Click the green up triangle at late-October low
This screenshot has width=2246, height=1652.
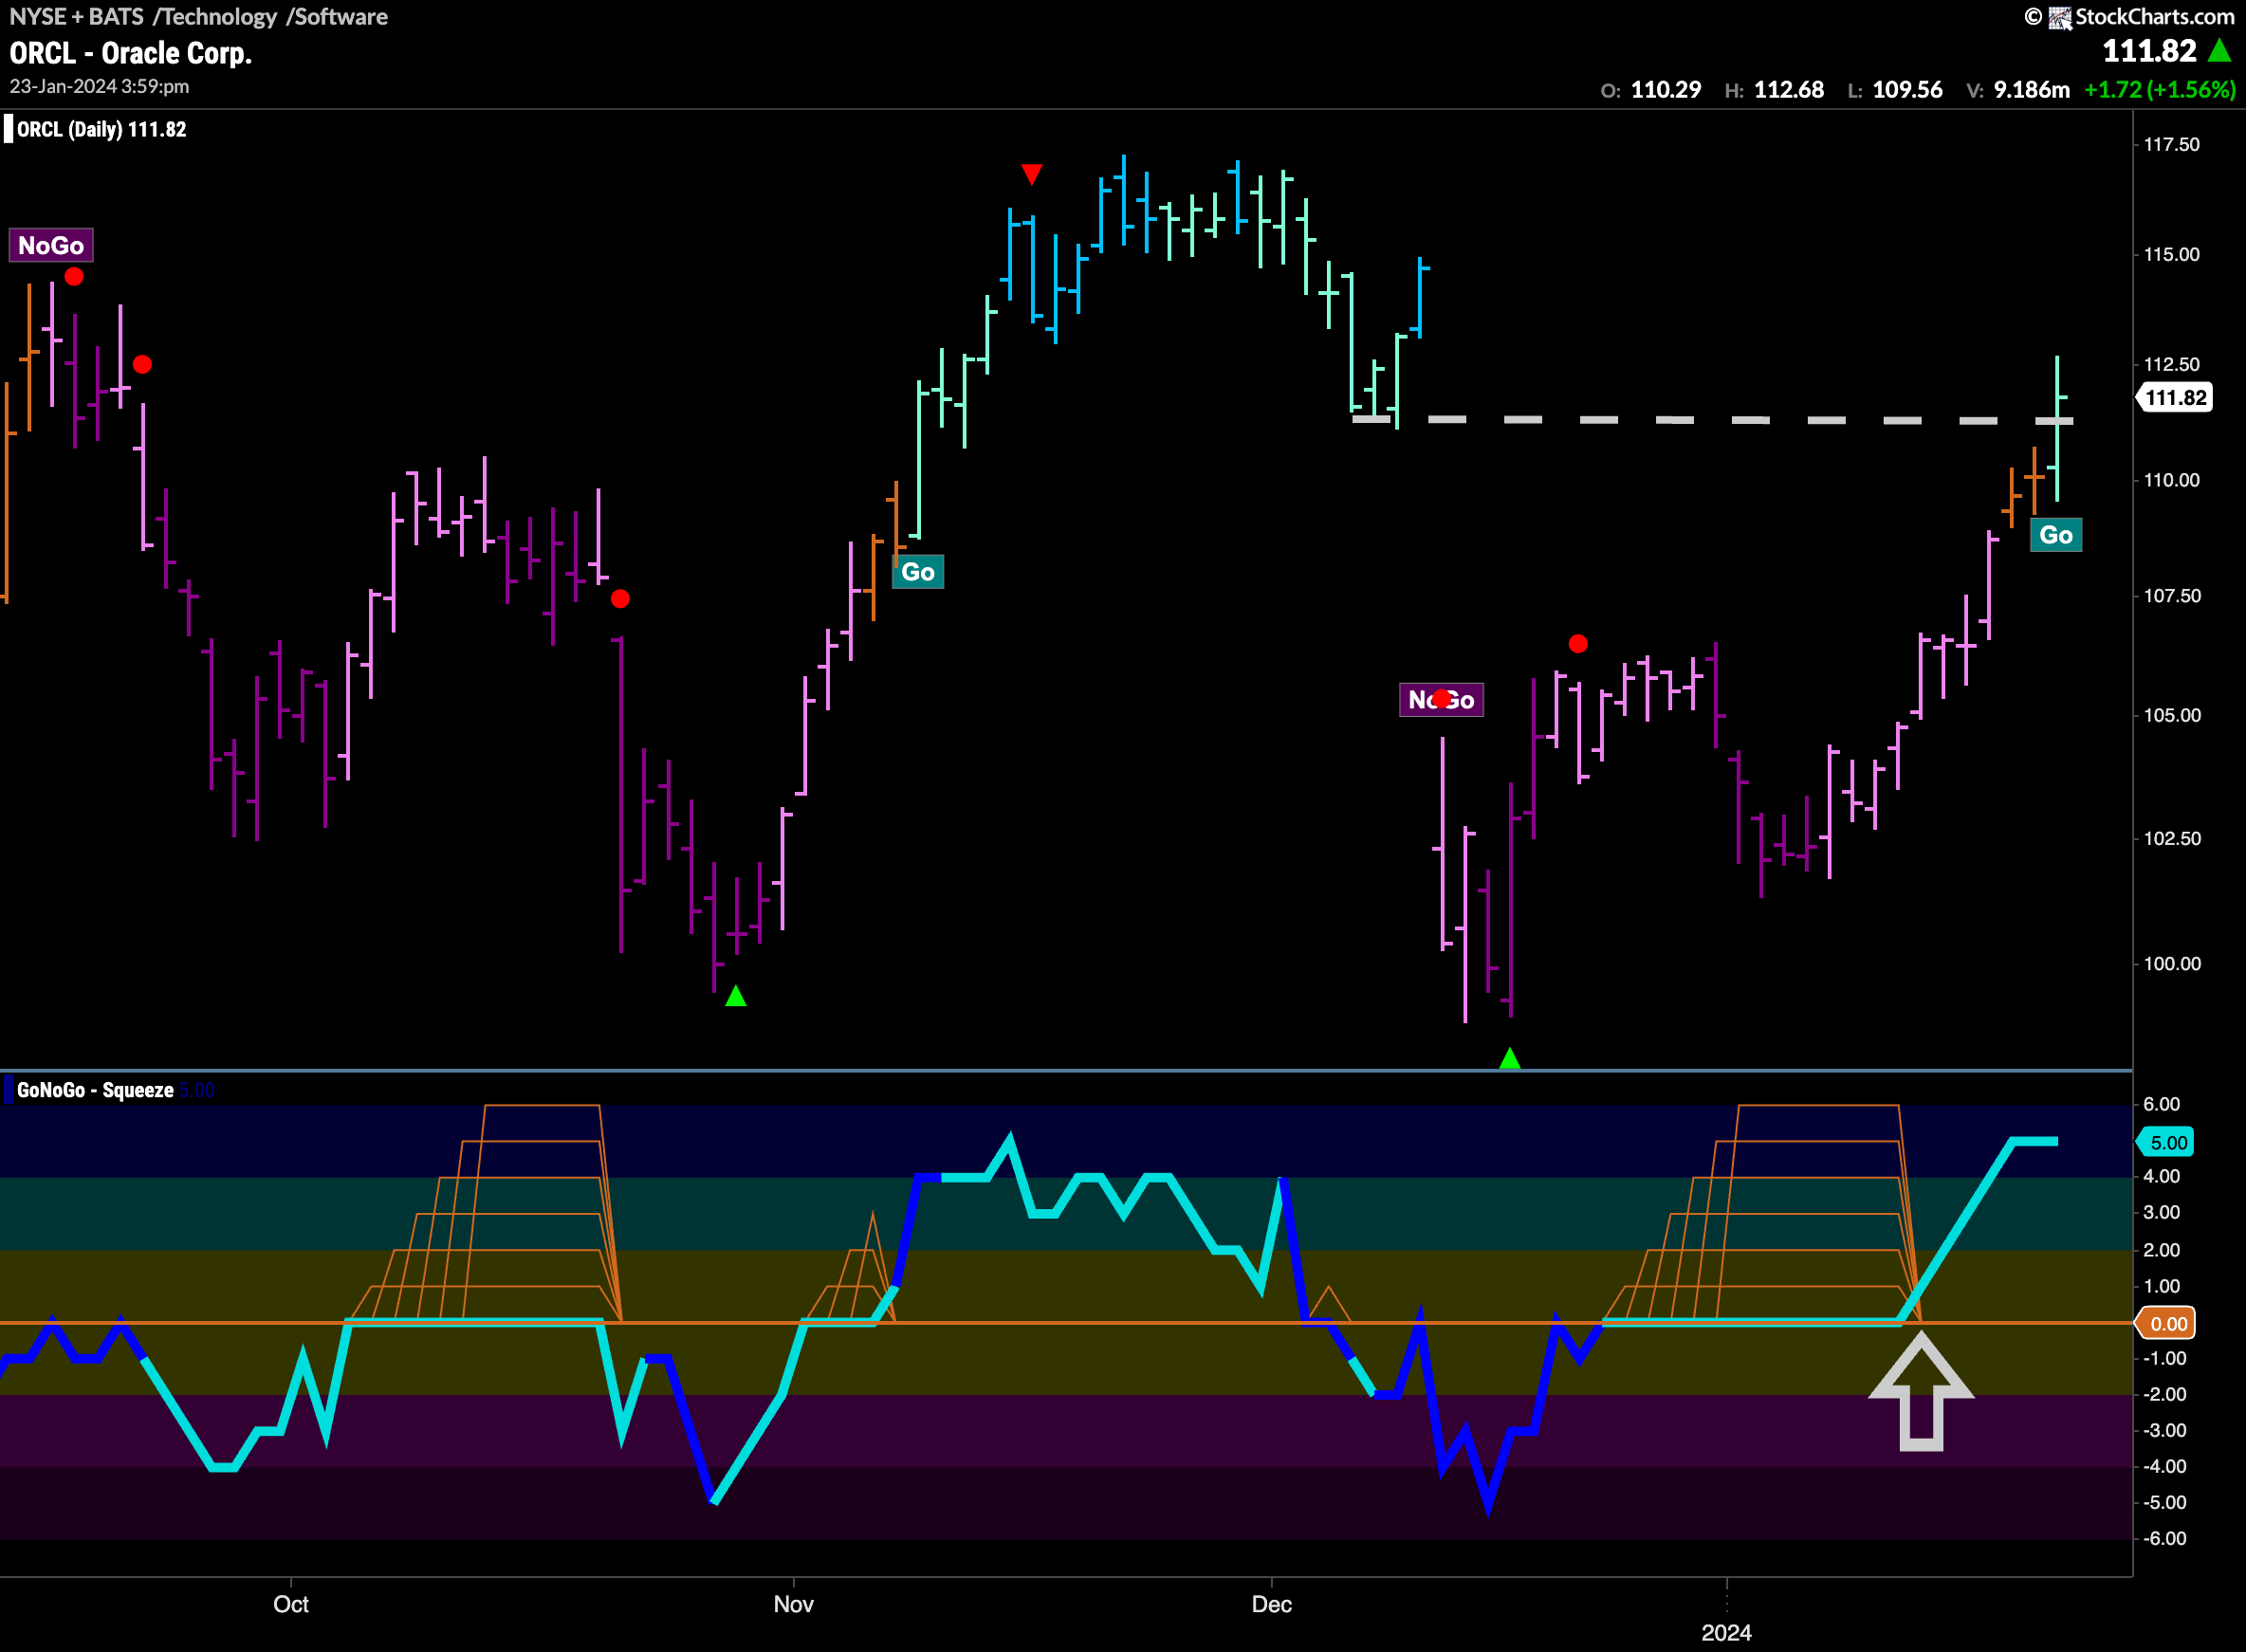point(736,996)
